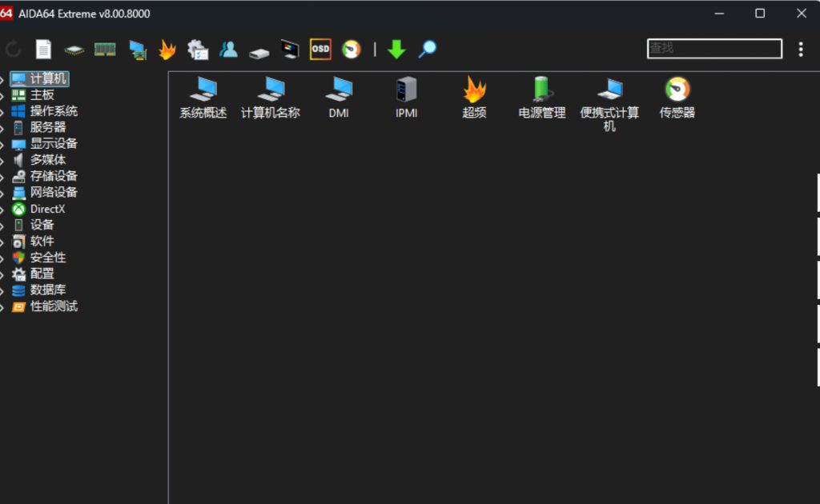Expand the DirectX tree node arrow
The width and height of the screenshot is (820, 504).
(2, 210)
